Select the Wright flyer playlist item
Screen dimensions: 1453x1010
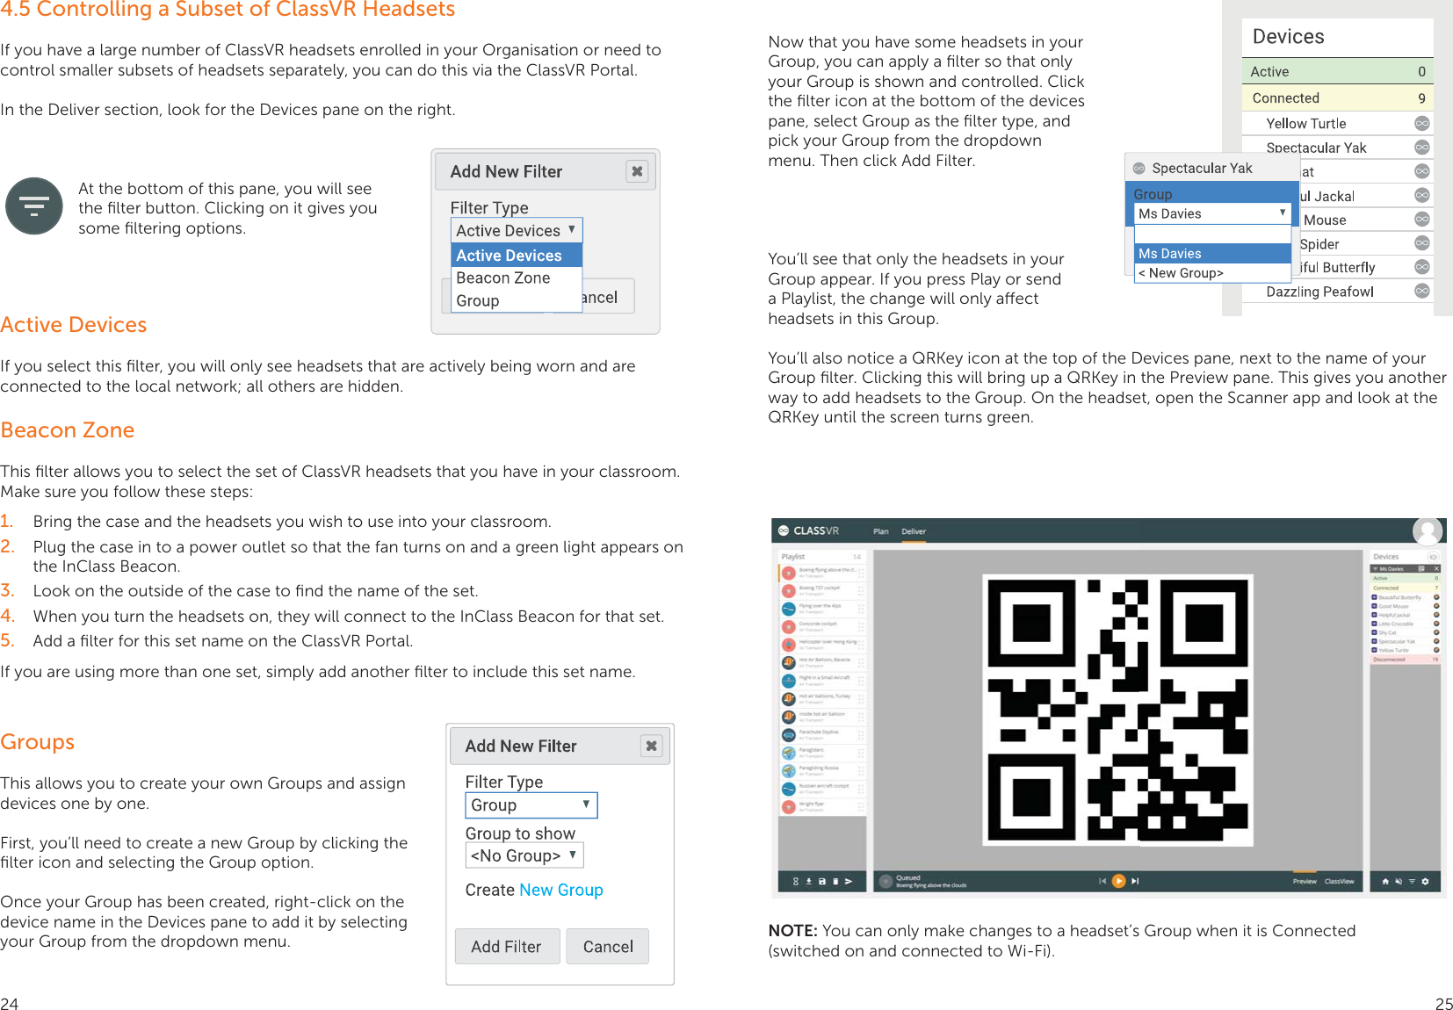pyautogui.click(x=822, y=806)
